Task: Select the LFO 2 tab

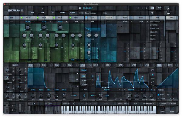Action: [x=96, y=65]
